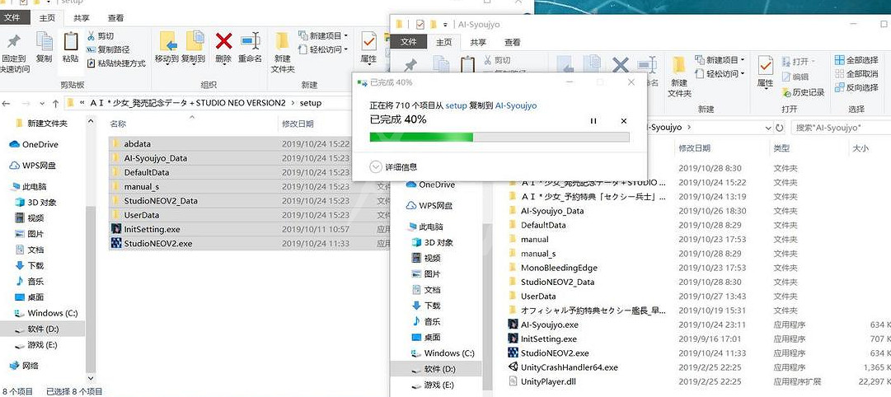Click the Up arrow in the setup window navigation
891x397 pixels.
pyautogui.click(x=55, y=103)
